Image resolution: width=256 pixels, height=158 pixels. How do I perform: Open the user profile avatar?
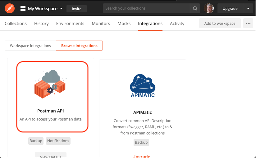pos(209,8)
